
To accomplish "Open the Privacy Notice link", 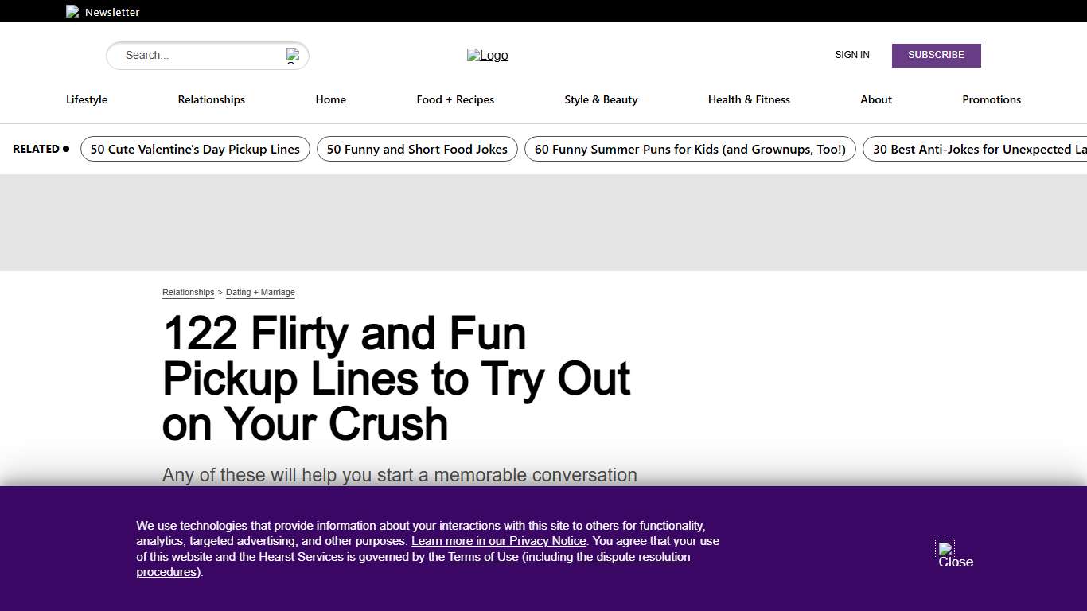I will click(x=498, y=541).
